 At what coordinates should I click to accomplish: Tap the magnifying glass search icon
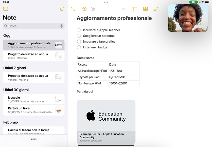[x=6, y=26]
